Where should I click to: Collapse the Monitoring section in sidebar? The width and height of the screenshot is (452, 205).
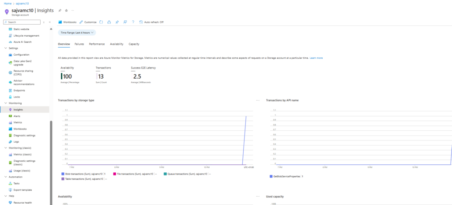[5, 103]
